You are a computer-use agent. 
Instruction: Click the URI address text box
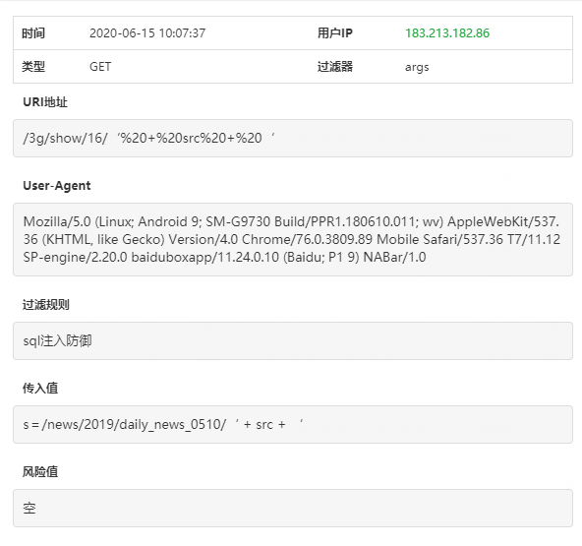293,138
